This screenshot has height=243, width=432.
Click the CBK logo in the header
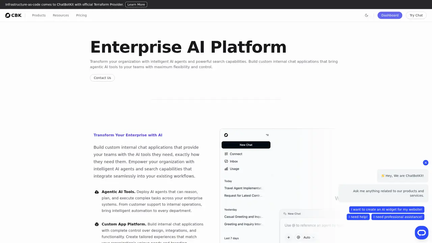click(13, 15)
